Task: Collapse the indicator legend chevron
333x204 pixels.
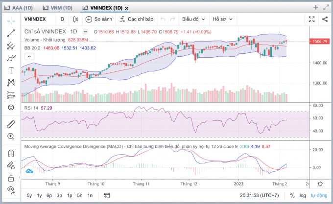Action: coord(29,57)
